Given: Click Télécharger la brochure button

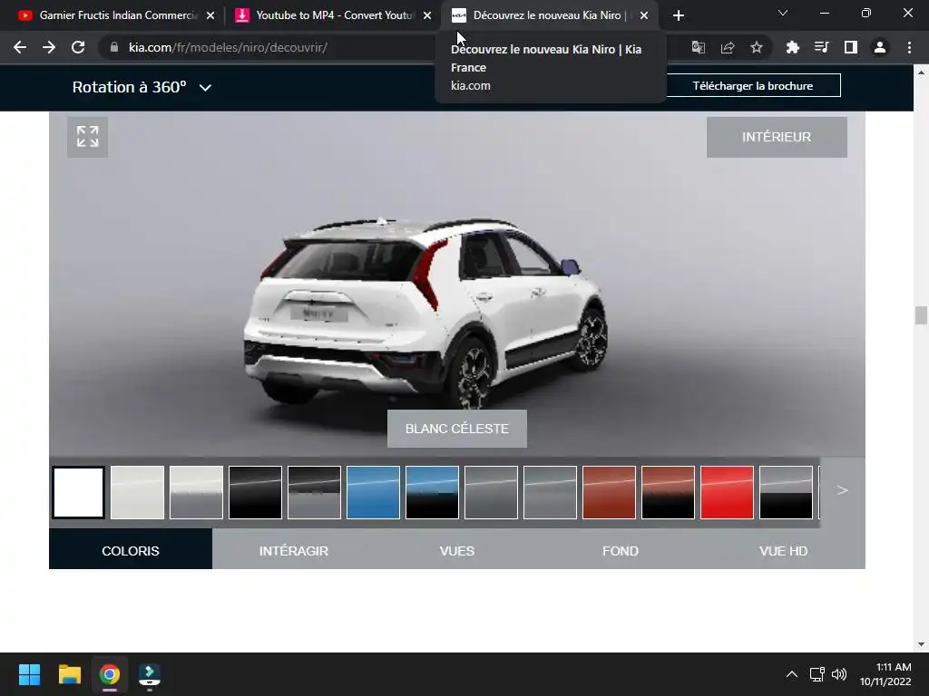Looking at the screenshot, I should (x=753, y=85).
